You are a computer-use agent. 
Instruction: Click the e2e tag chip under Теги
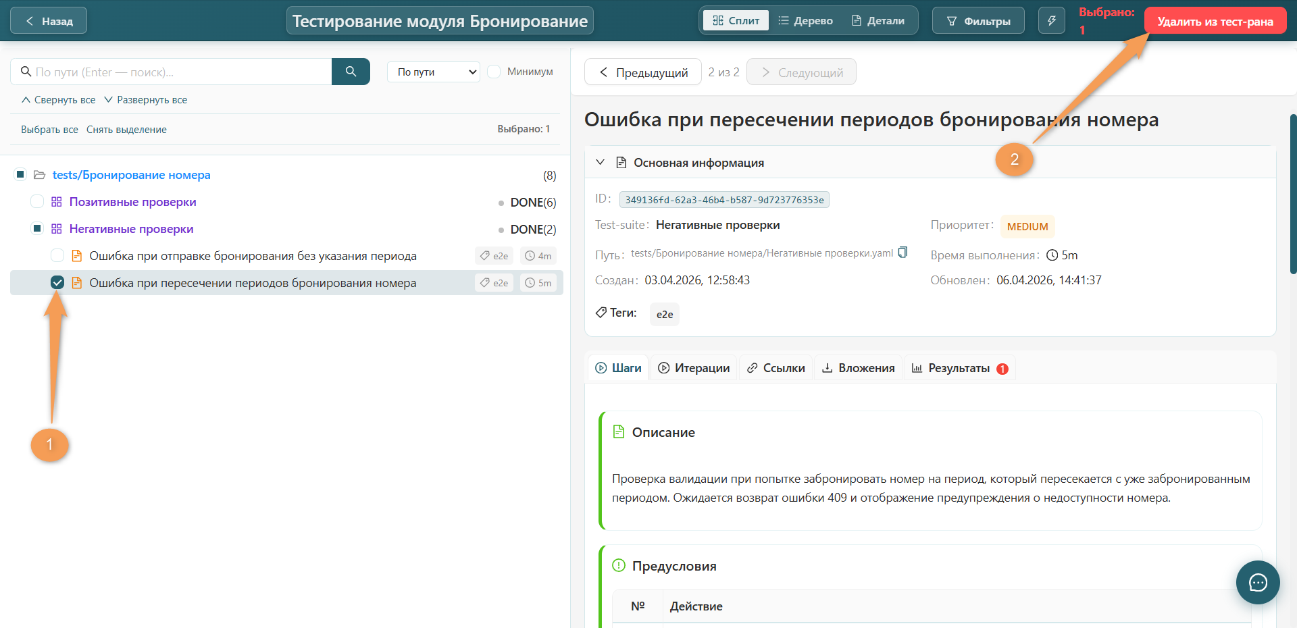[x=665, y=315]
